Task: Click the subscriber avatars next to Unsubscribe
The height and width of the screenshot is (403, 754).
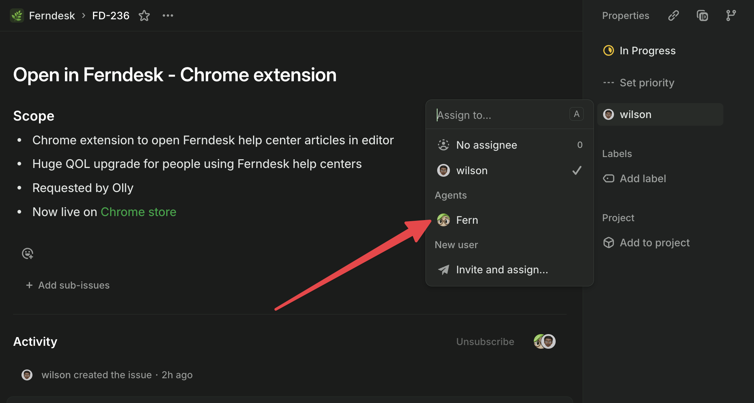Action: 544,341
